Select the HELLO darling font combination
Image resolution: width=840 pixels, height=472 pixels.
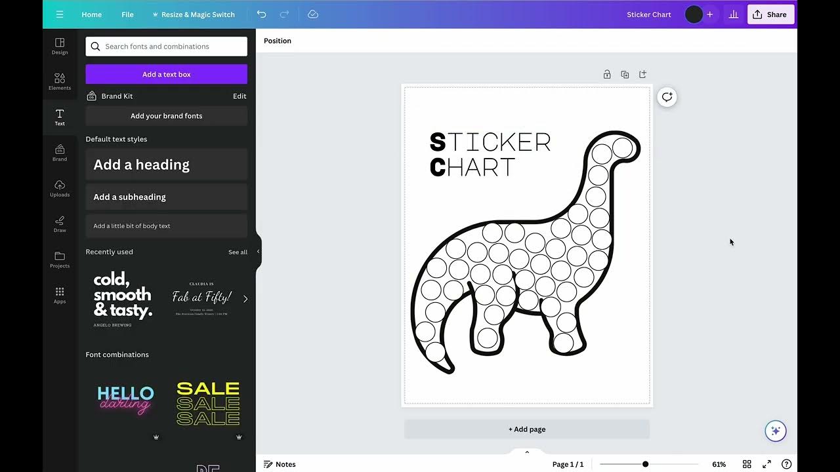125,400
